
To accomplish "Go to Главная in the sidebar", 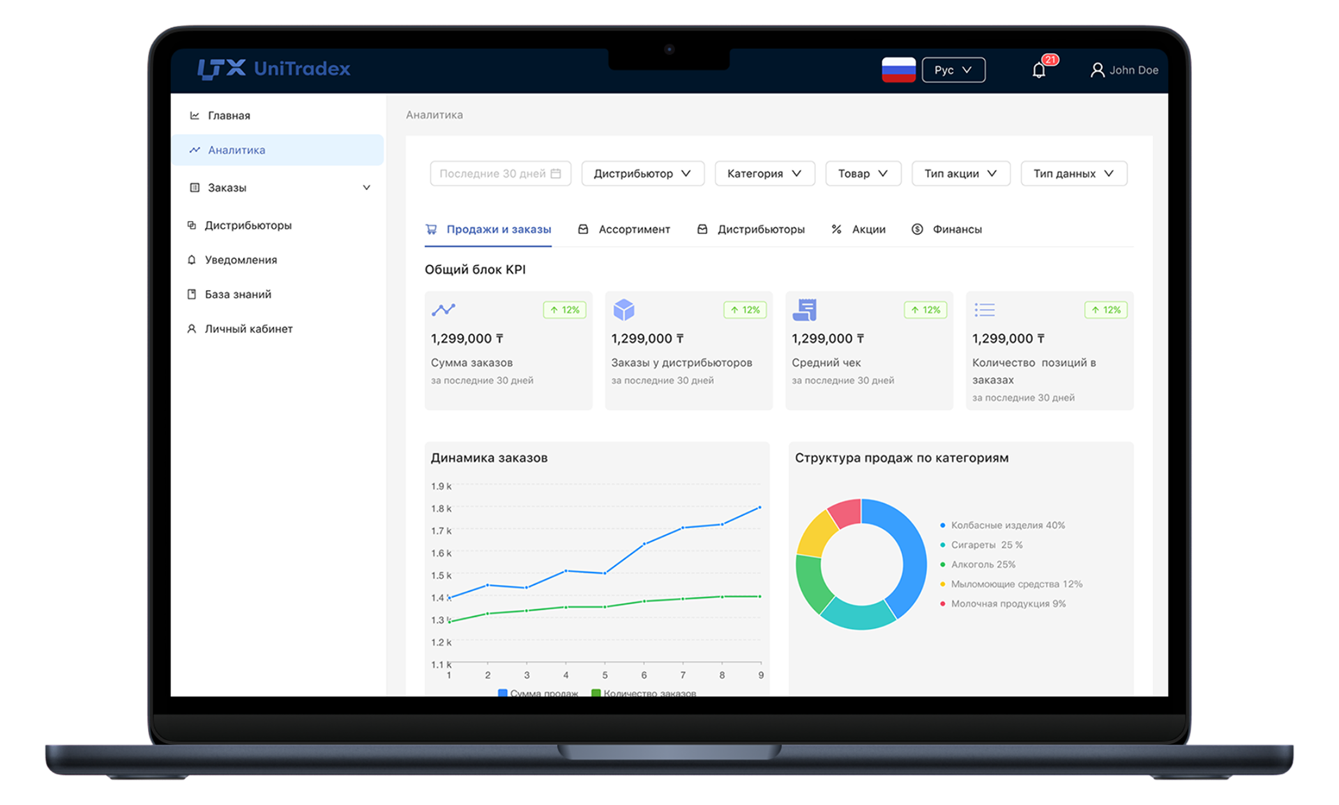I will click(x=229, y=116).
